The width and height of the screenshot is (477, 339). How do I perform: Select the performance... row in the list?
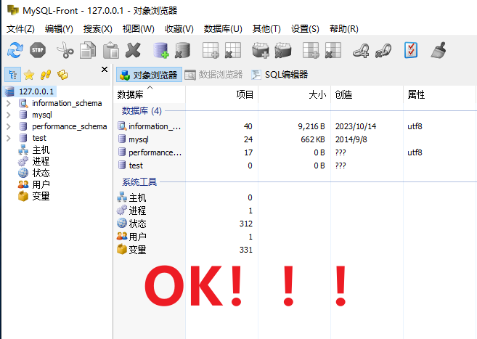point(150,152)
